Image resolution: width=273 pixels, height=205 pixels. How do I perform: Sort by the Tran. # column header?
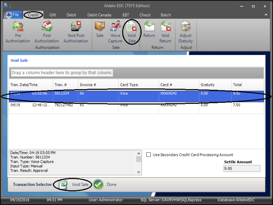coord(66,85)
